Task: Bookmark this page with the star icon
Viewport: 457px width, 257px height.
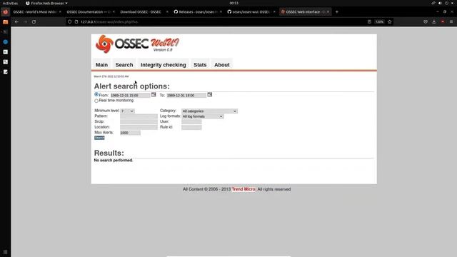Action: coord(390,22)
